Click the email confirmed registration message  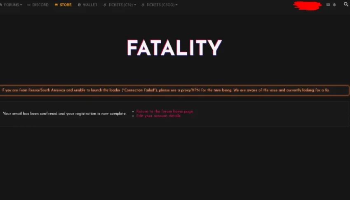pos(64,114)
